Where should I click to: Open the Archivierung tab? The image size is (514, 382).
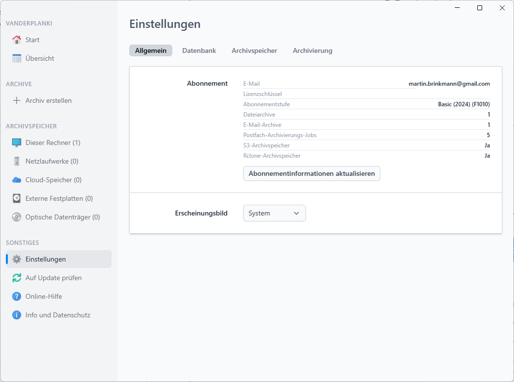click(312, 50)
